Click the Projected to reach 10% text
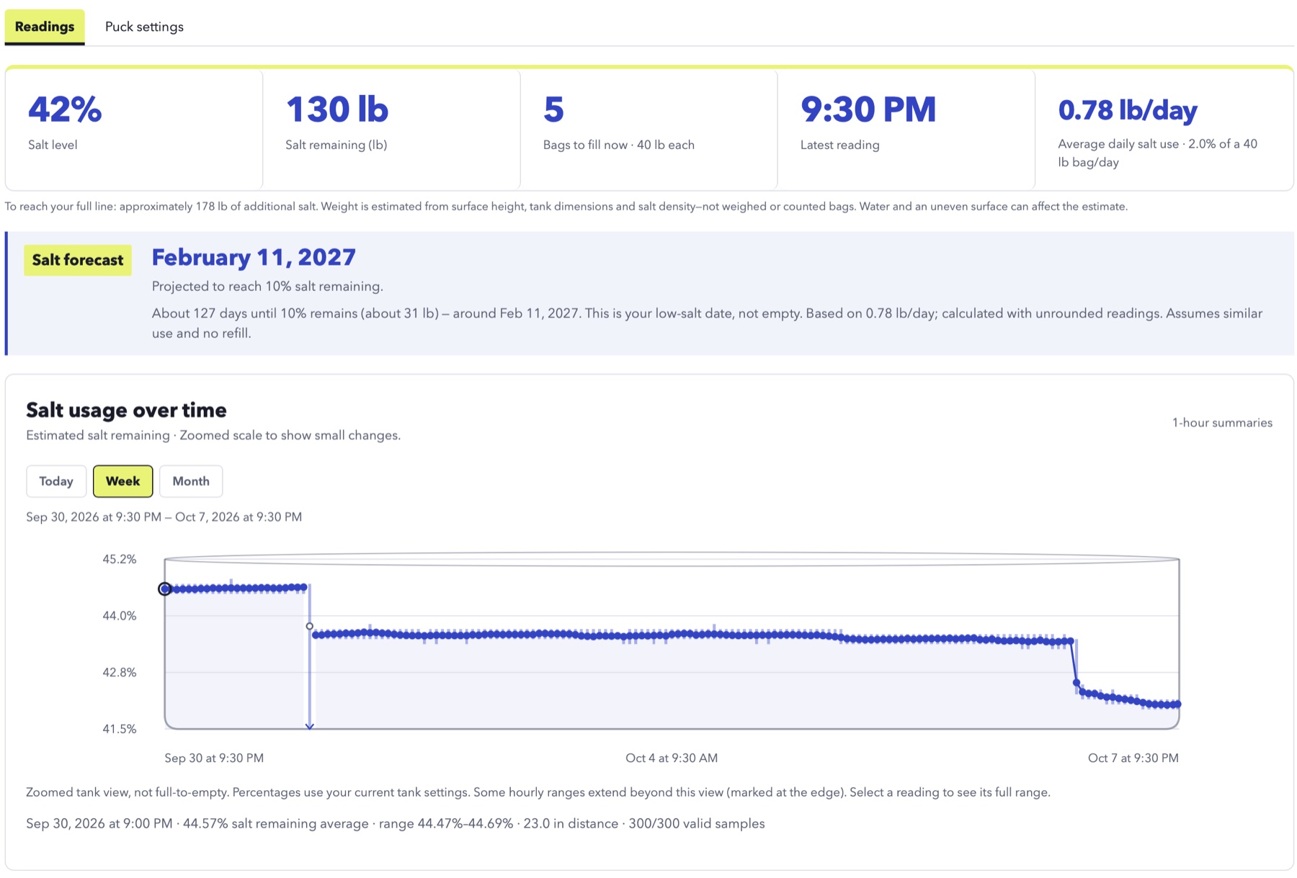This screenshot has height=878, width=1297. [267, 287]
